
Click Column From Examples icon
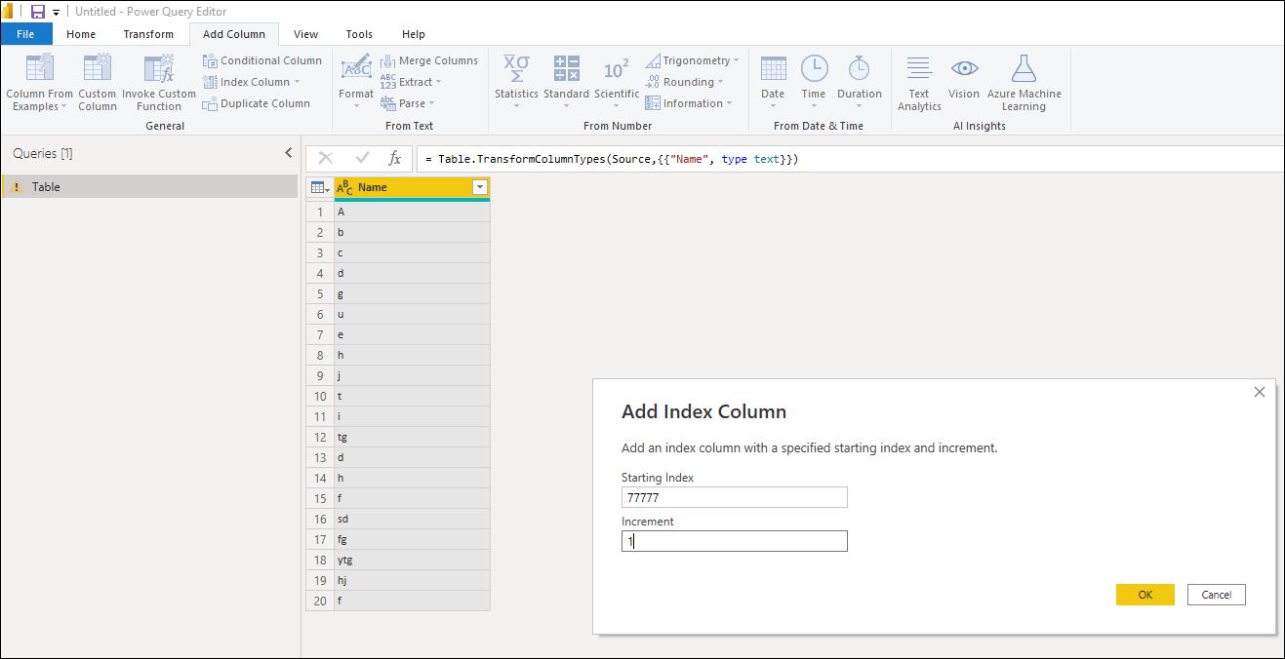[x=40, y=67]
